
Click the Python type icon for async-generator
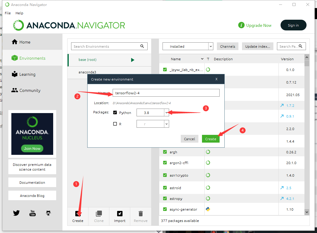208,209
